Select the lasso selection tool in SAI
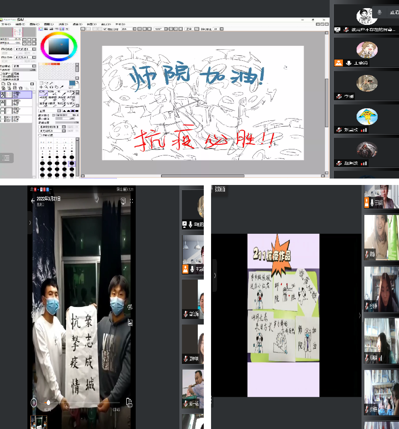Viewport: 399px width, 429px height. [x=46, y=83]
